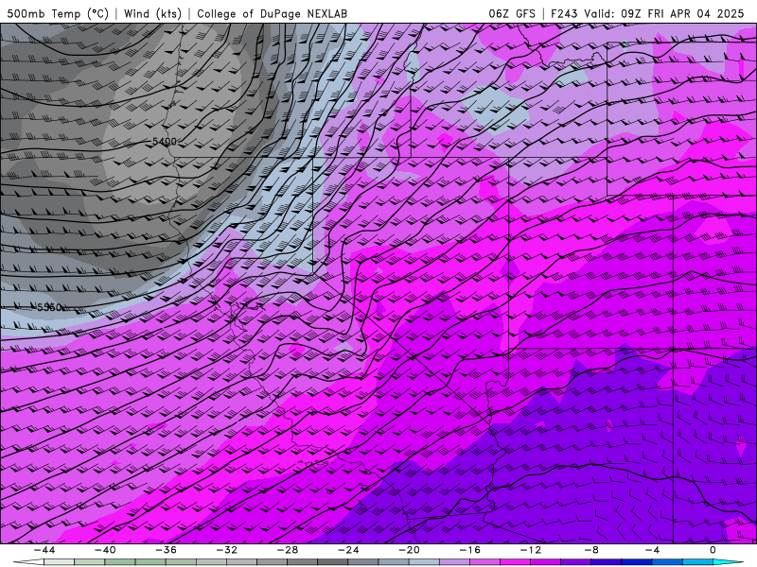The height and width of the screenshot is (567, 757).
Task: Click the -40 colorbar value
Action: pyautogui.click(x=105, y=550)
